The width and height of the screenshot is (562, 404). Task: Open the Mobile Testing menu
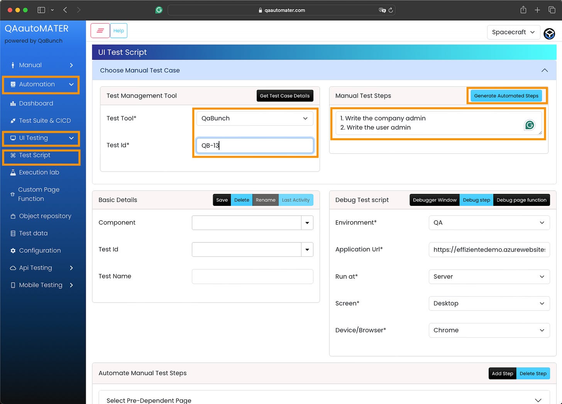[x=40, y=285]
